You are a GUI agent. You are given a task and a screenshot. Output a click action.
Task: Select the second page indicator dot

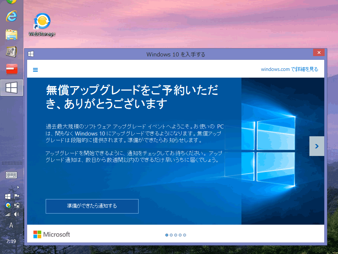(x=171, y=235)
